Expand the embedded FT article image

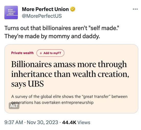[71, 79]
